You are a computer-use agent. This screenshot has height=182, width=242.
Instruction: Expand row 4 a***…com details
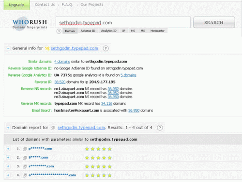tap(8, 175)
